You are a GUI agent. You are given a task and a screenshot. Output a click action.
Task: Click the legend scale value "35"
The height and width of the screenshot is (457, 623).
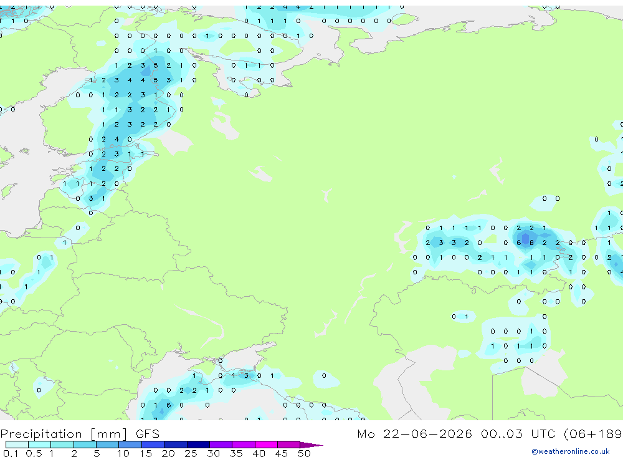(236, 453)
